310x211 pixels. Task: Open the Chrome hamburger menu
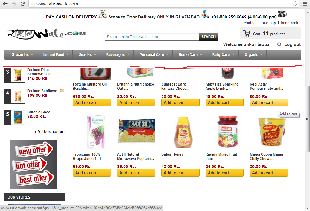pyautogui.click(x=305, y=4)
